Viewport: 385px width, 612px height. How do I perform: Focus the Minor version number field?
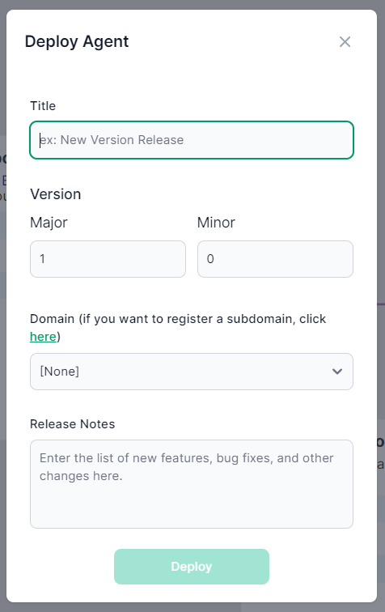(x=275, y=259)
